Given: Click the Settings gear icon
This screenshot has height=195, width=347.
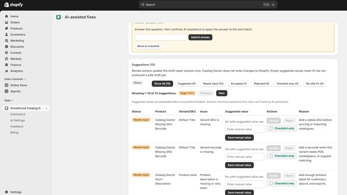Looking at the screenshot, I should (x=7, y=192).
